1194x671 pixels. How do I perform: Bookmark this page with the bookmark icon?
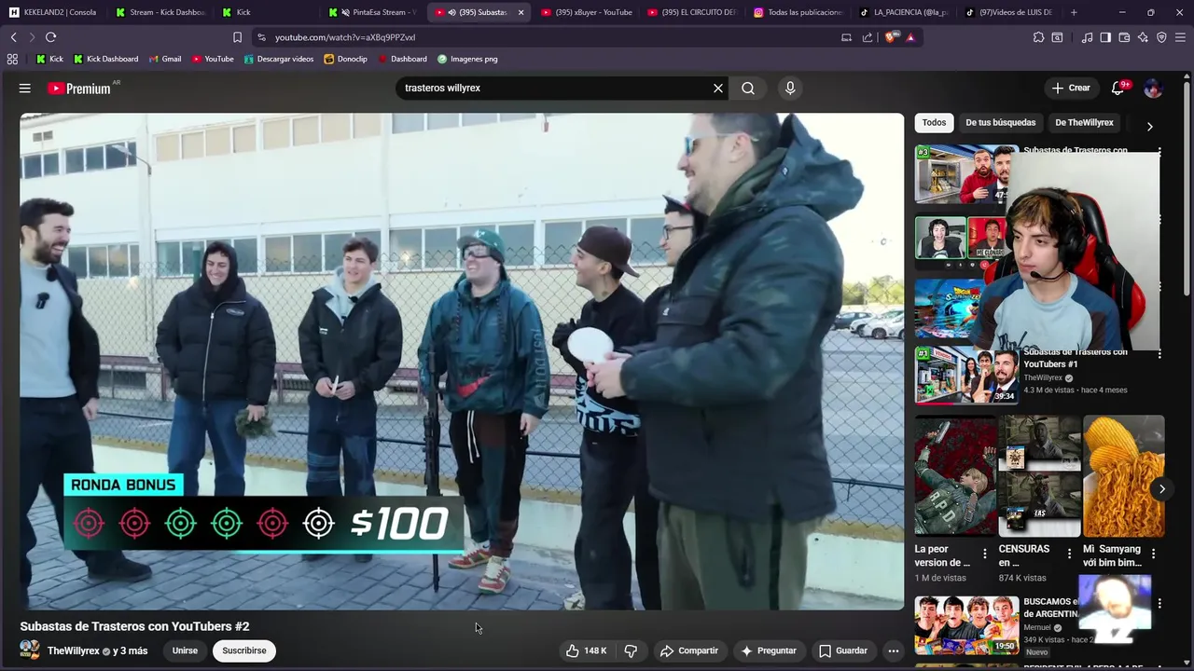click(237, 37)
